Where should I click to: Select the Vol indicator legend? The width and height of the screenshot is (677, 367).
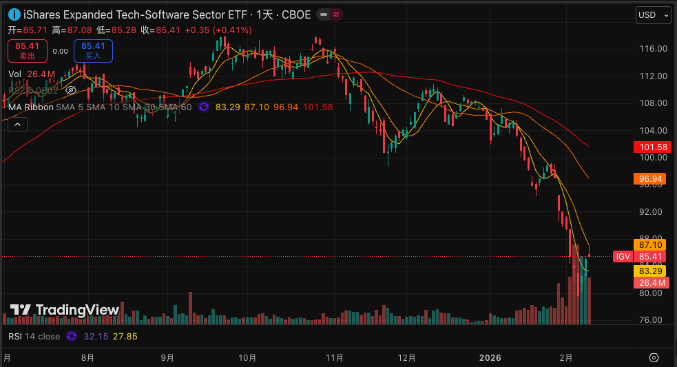click(x=15, y=74)
